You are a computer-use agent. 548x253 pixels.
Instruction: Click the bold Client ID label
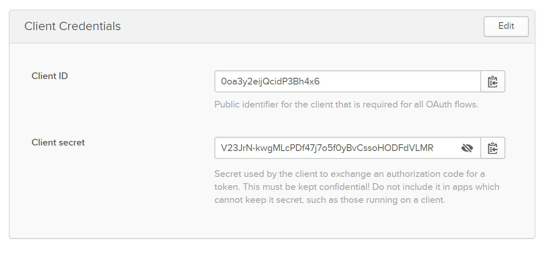coord(50,76)
